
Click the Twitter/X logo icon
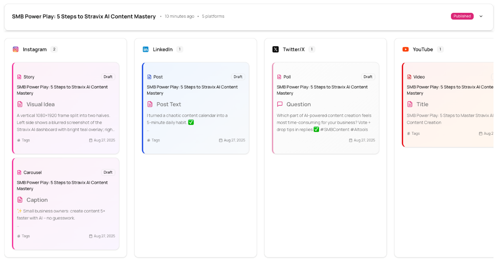pos(276,49)
